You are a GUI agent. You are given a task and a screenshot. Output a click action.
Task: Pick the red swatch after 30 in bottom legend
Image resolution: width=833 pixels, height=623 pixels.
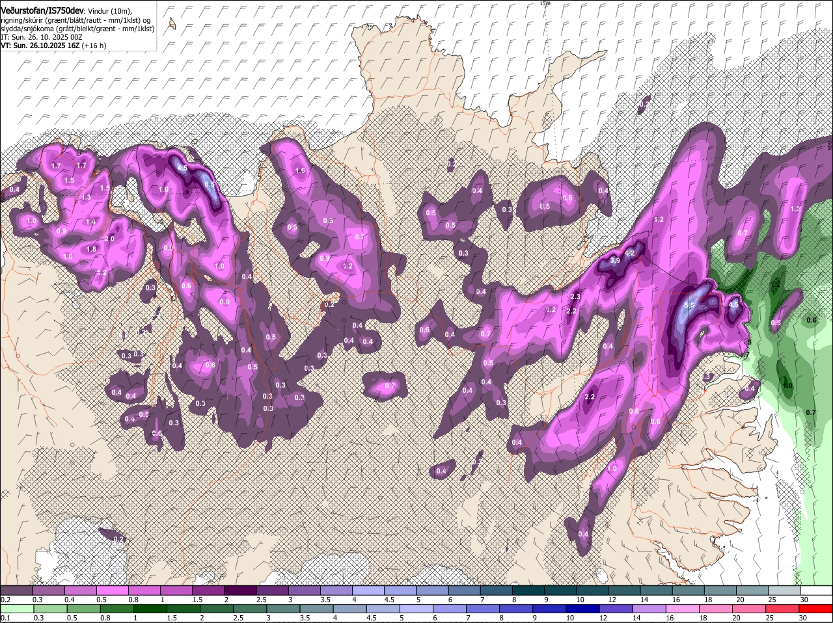click(817, 609)
